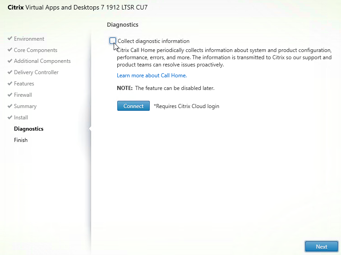The width and height of the screenshot is (341, 255).
Task: Select the Summary step in the sidebar
Action: tap(25, 106)
